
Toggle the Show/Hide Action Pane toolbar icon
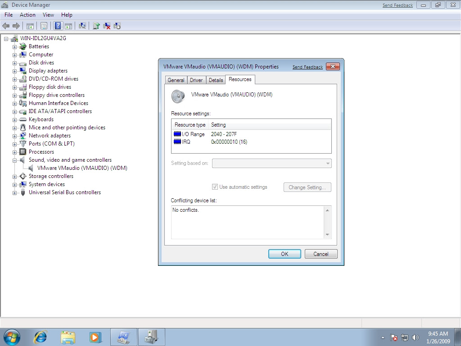click(x=68, y=26)
